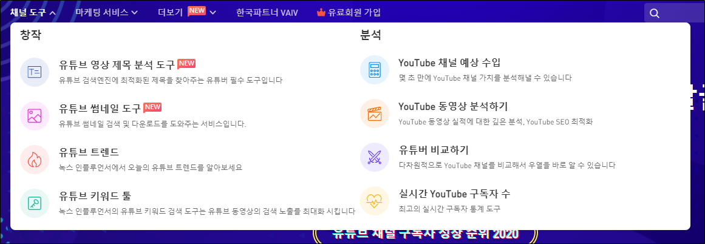Click the crossed swords compare icon
The height and width of the screenshot is (244, 705).
click(x=375, y=157)
